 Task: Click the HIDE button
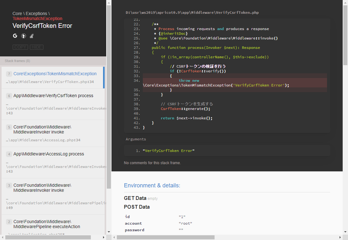pos(37,47)
